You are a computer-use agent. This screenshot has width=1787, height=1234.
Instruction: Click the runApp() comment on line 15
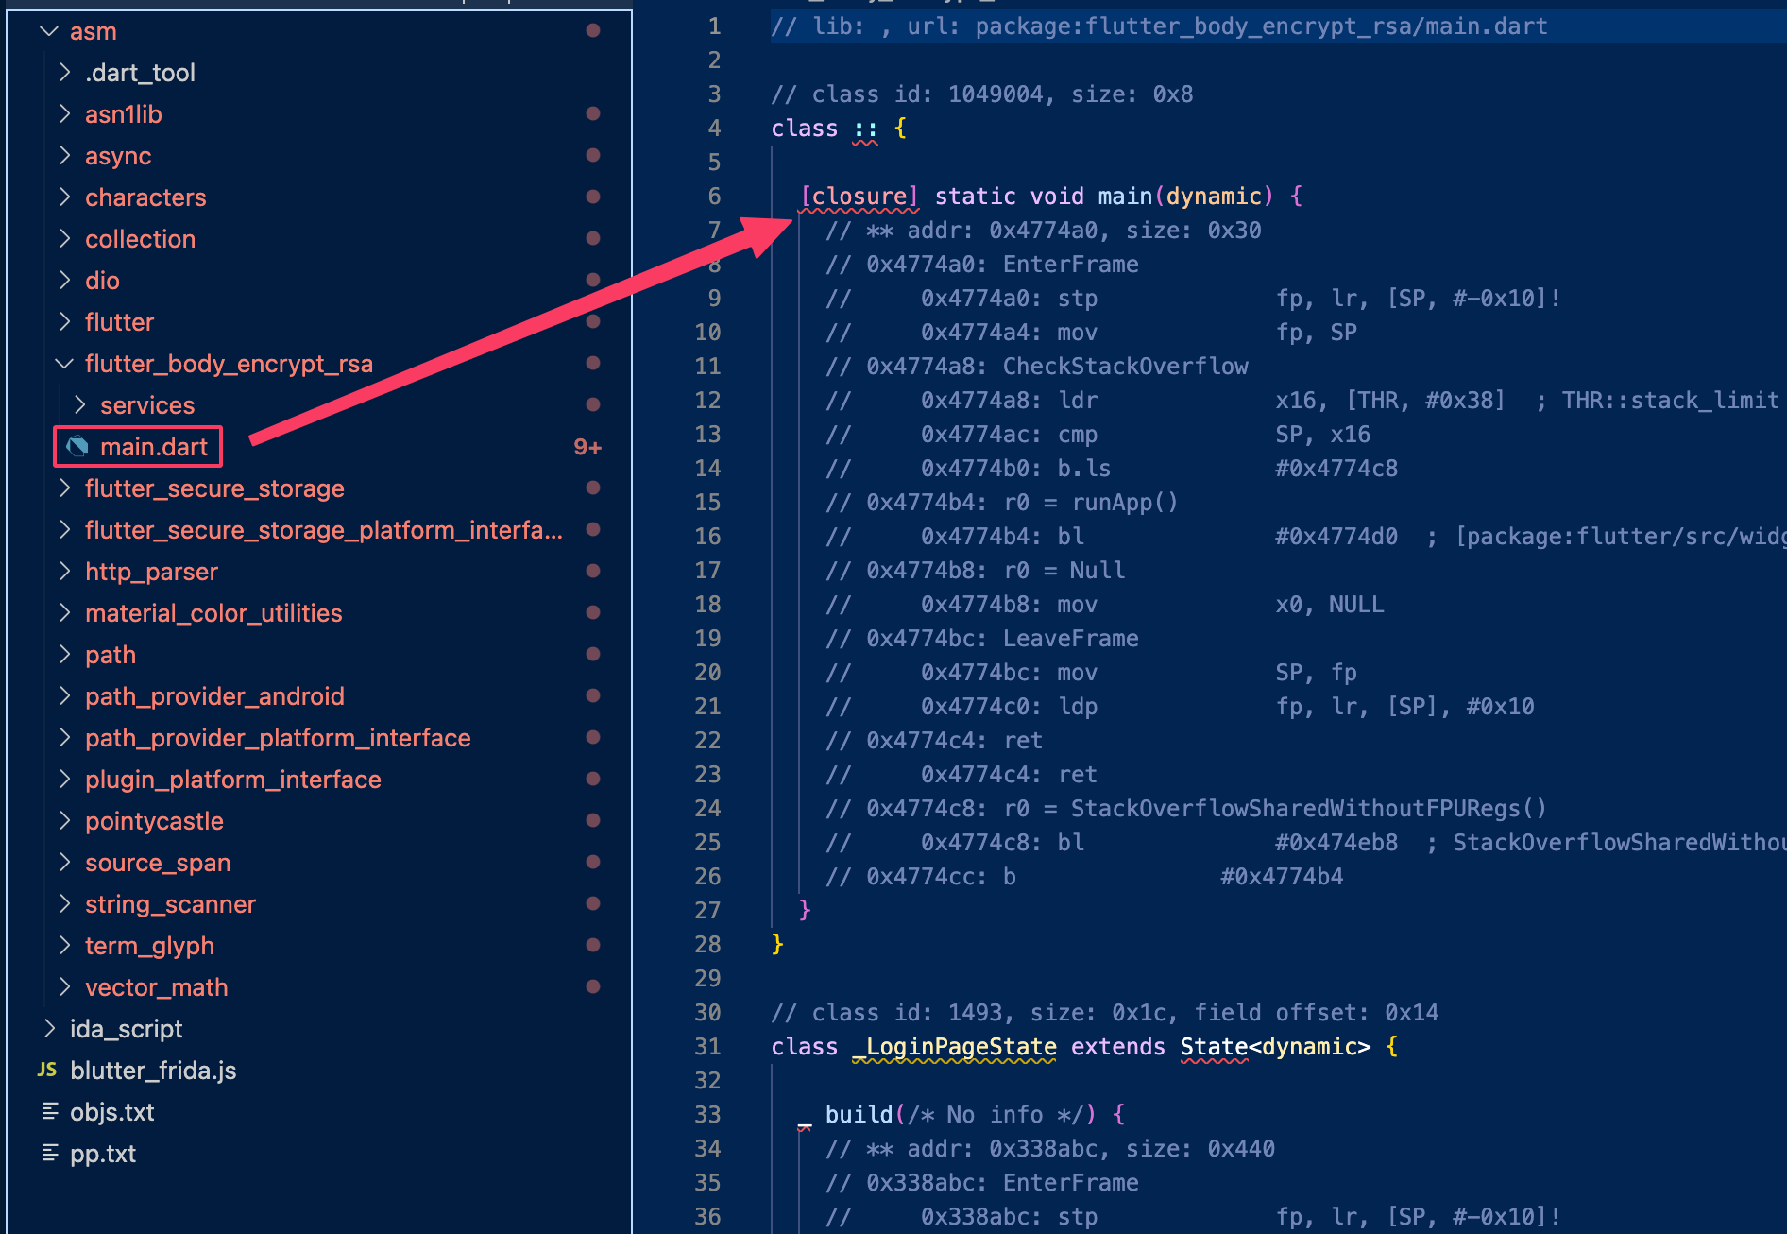(x=1002, y=502)
